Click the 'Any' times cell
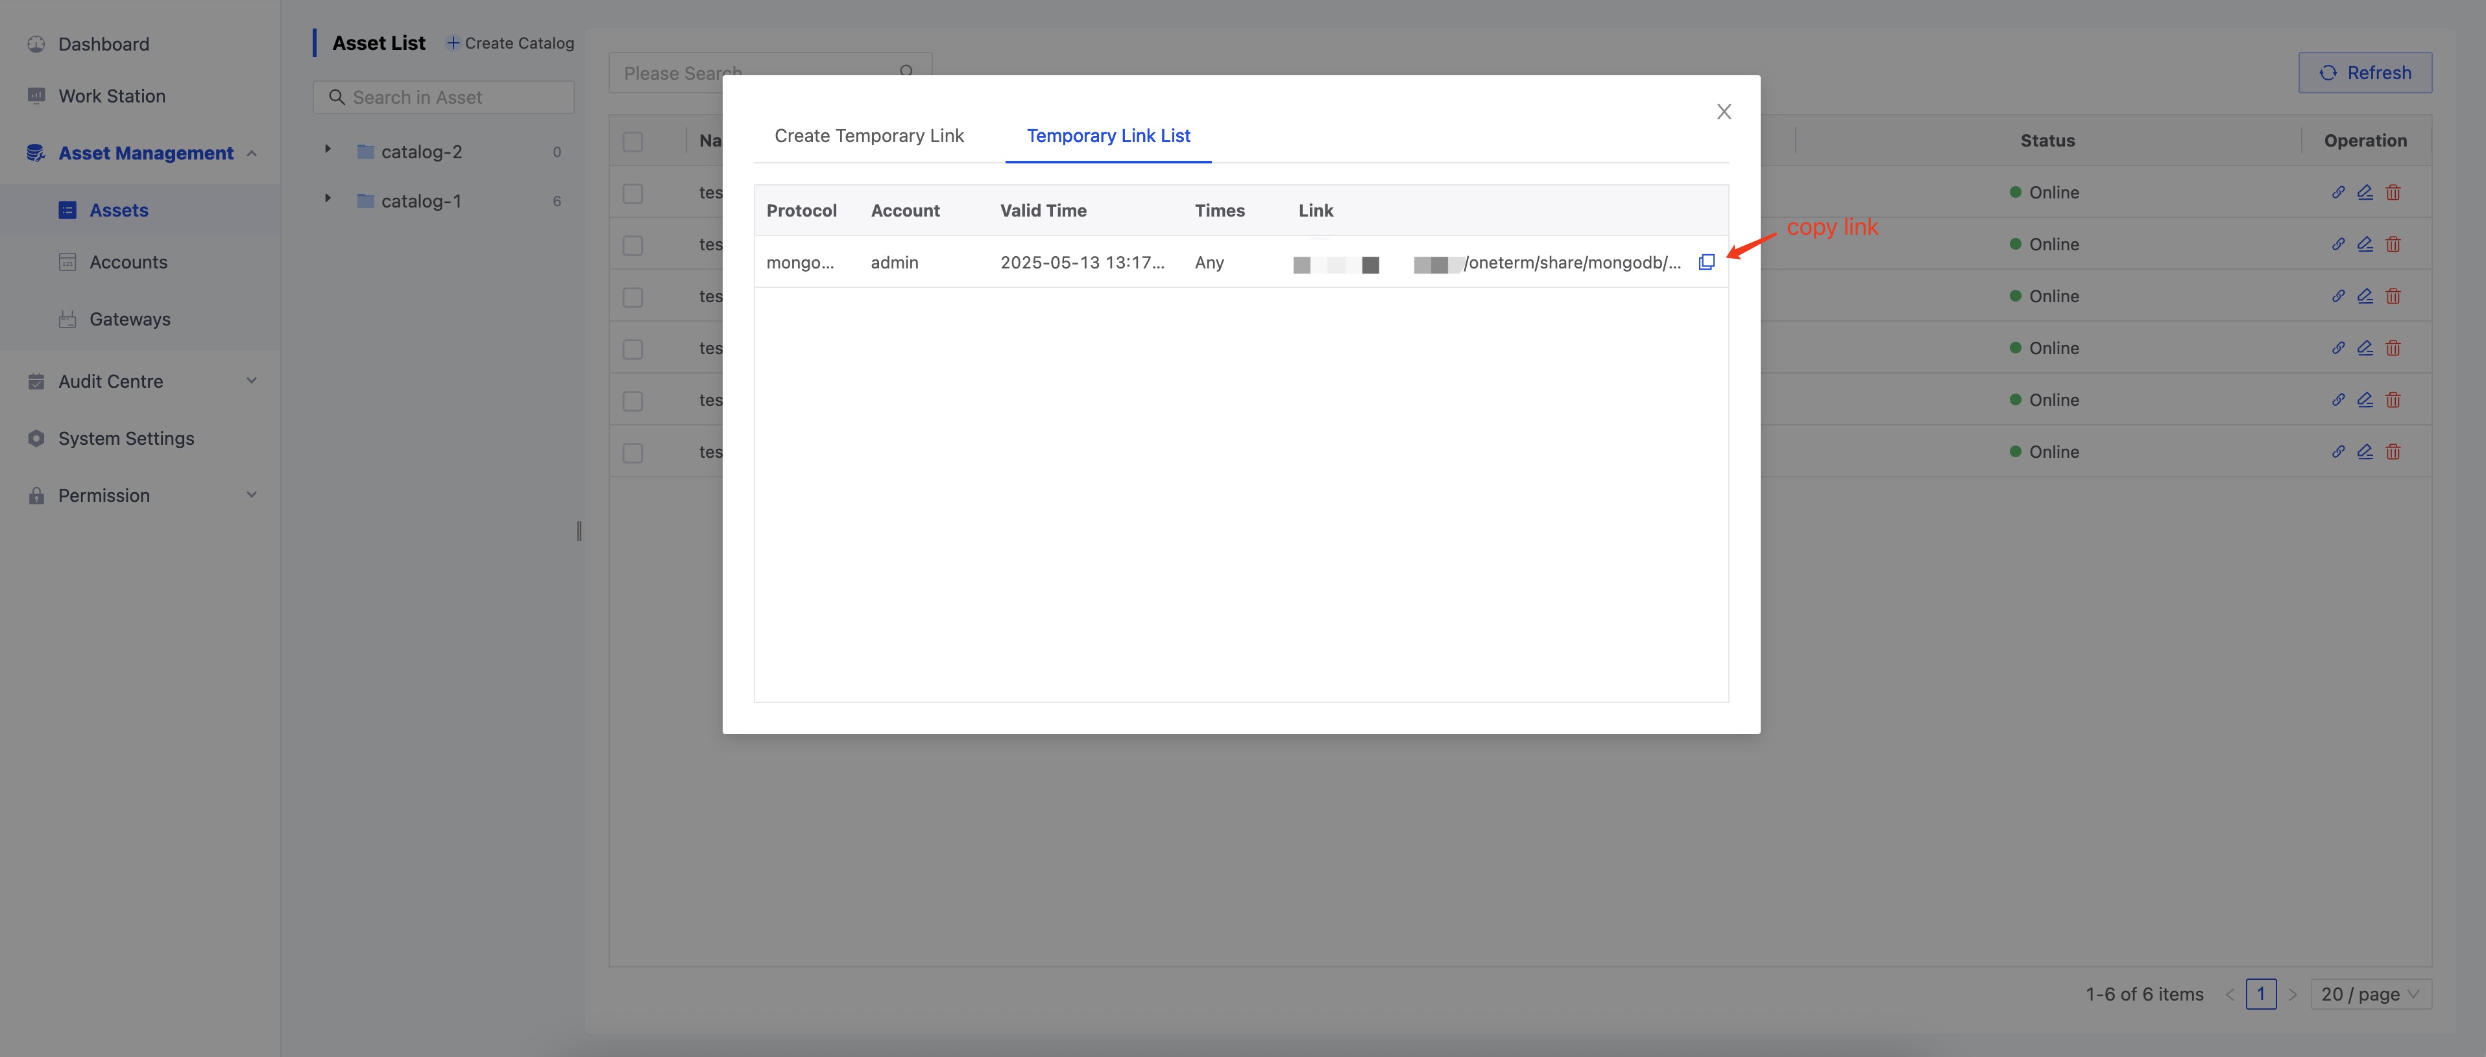This screenshot has height=1057, width=2486. [x=1209, y=263]
